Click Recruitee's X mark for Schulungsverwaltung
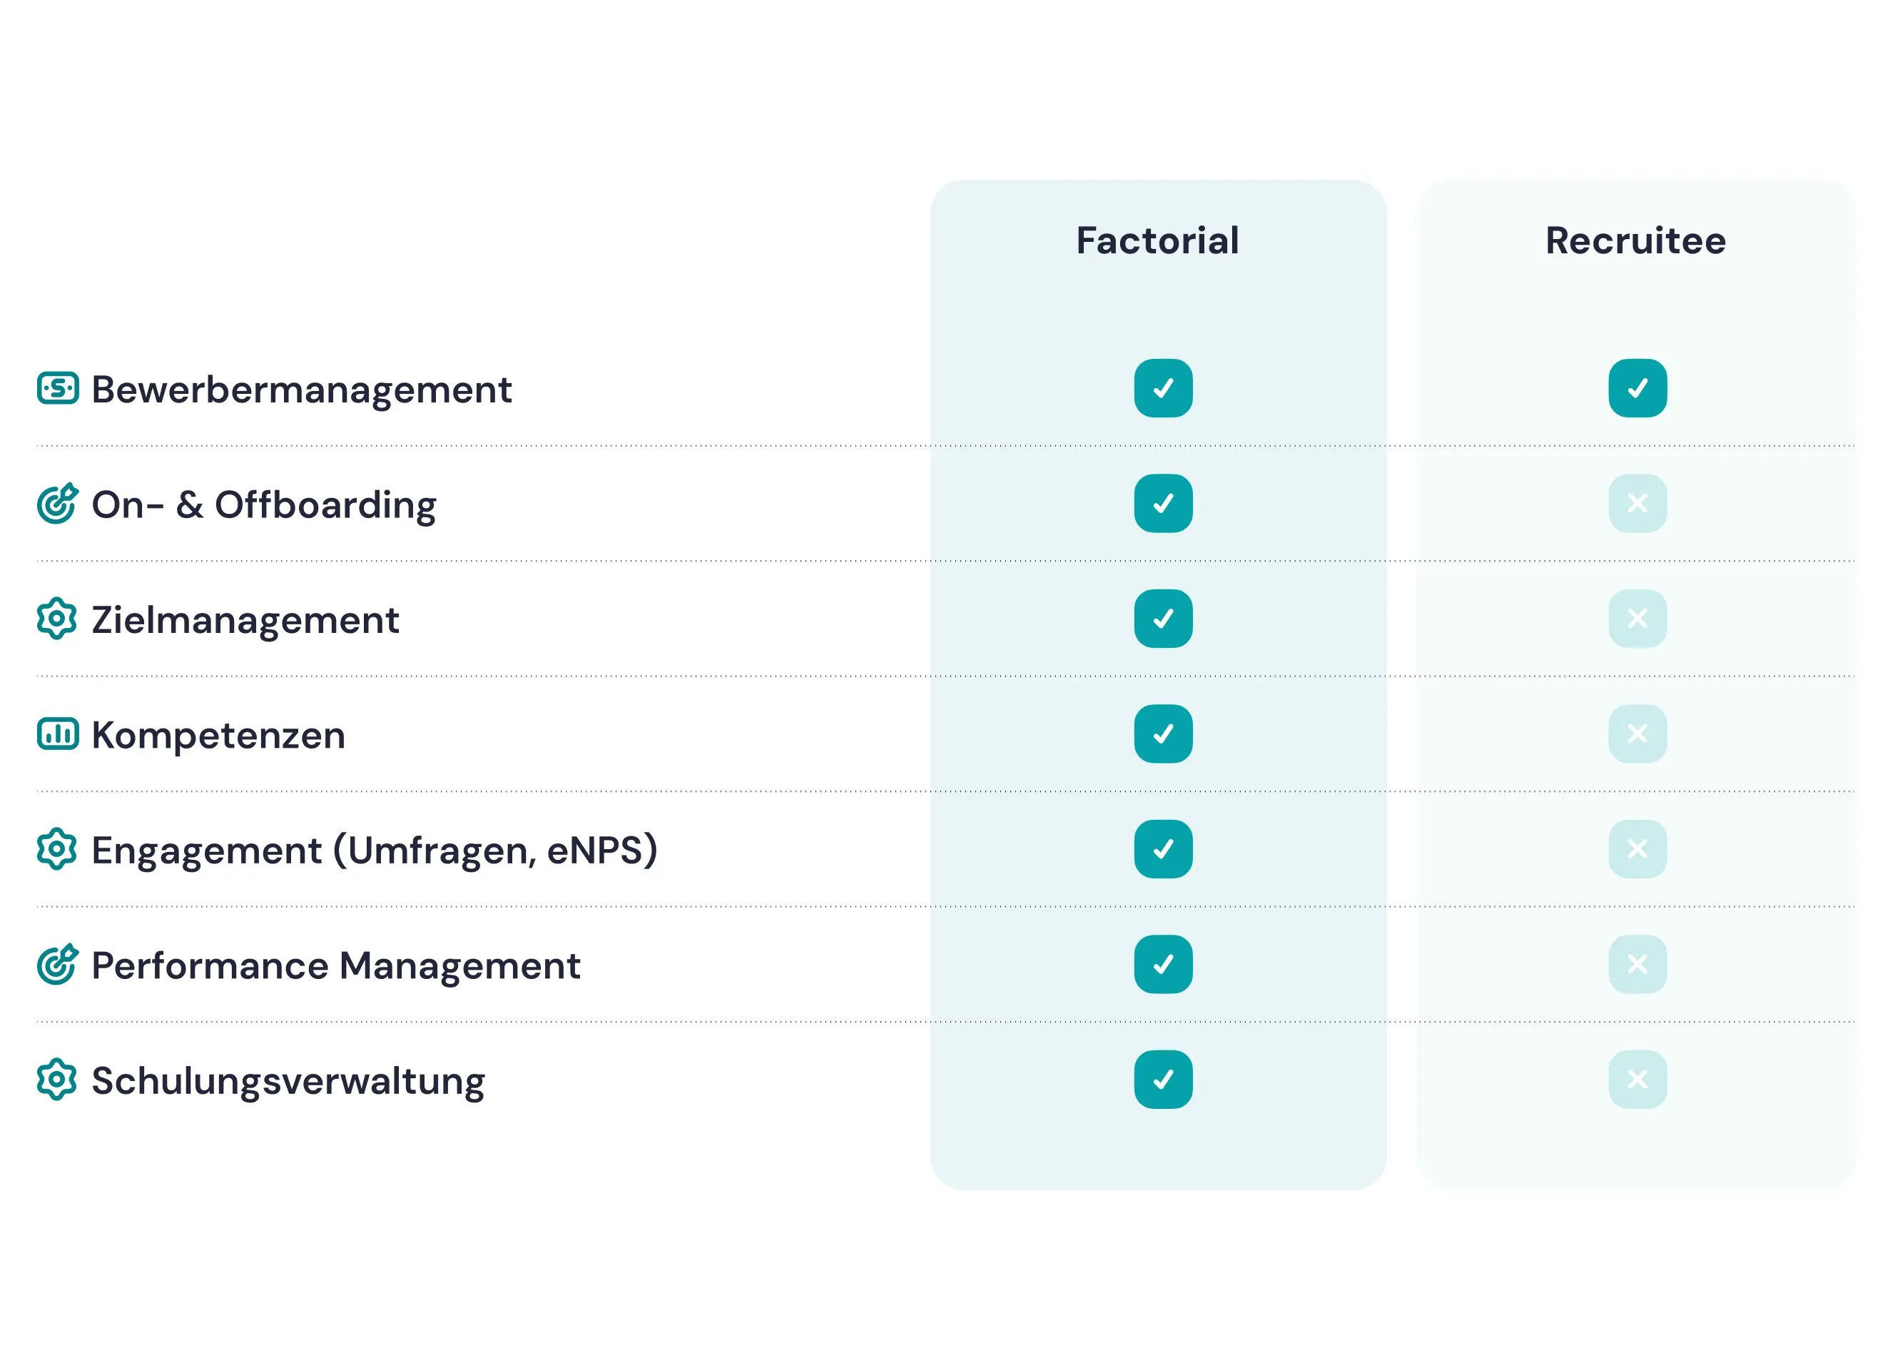 (x=1637, y=1080)
